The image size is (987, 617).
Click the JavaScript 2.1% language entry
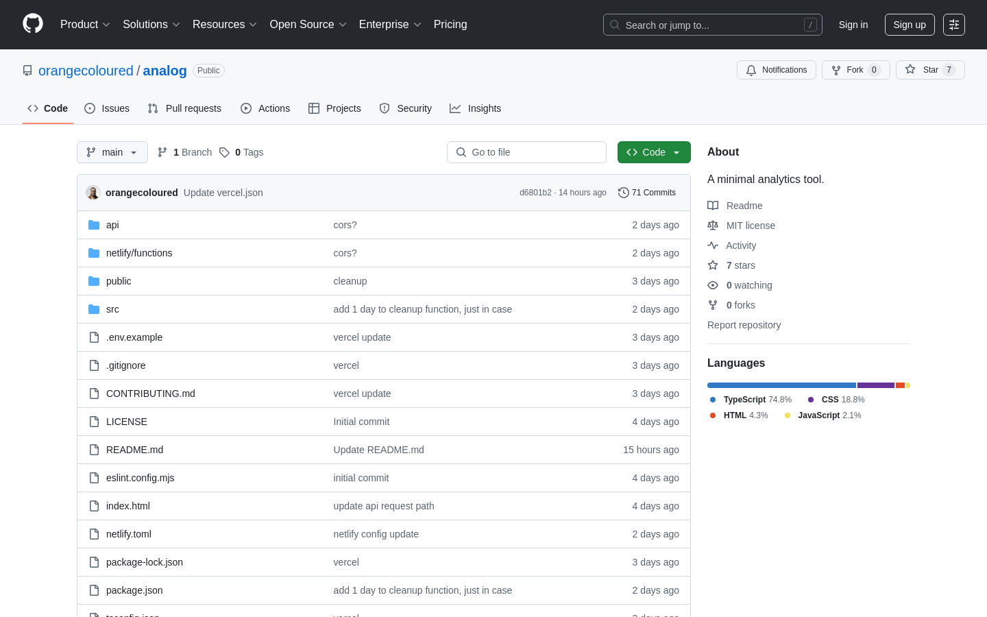823,415
